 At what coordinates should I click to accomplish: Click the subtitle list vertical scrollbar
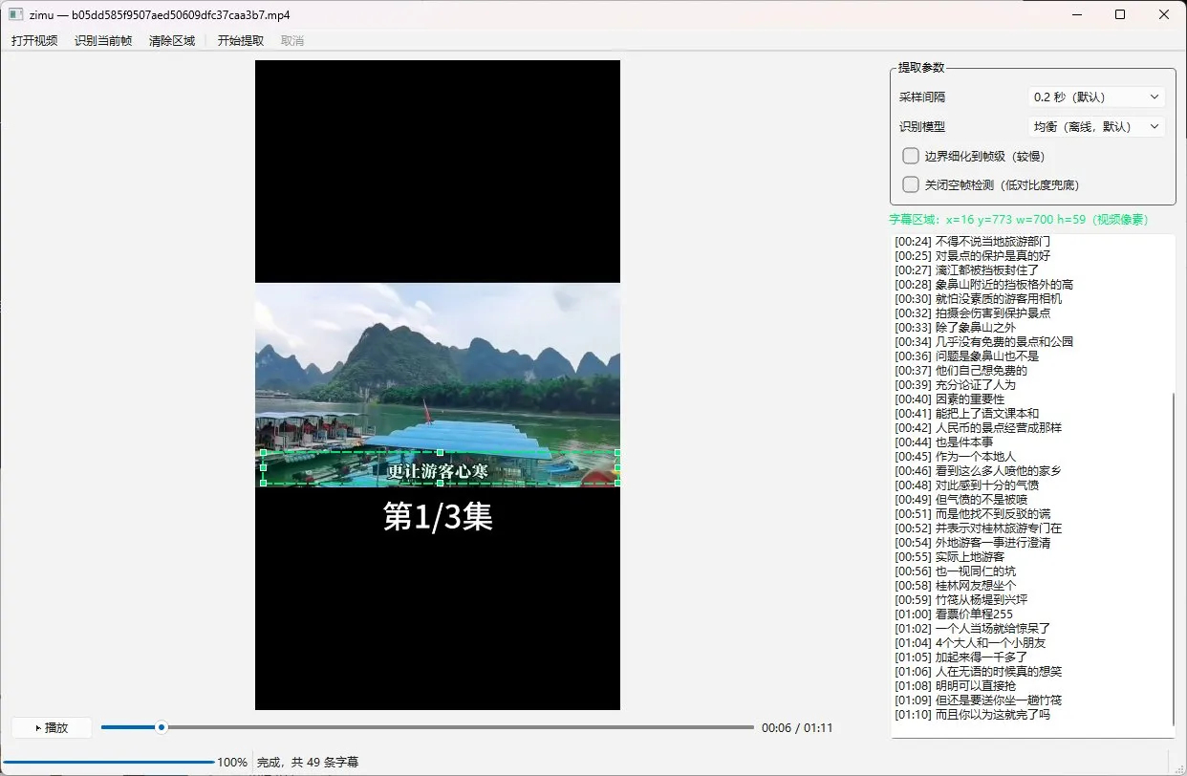point(1172,559)
